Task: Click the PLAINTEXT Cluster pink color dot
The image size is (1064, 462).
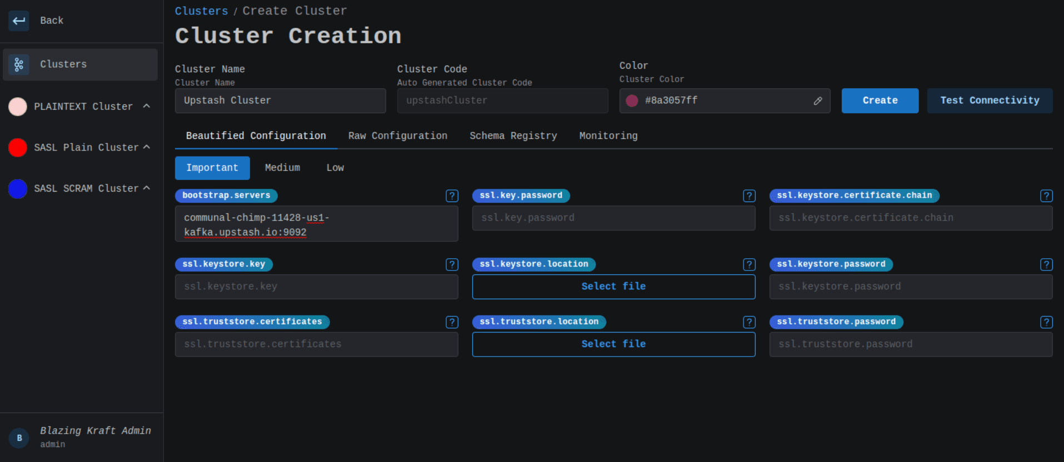Action: pyautogui.click(x=18, y=106)
